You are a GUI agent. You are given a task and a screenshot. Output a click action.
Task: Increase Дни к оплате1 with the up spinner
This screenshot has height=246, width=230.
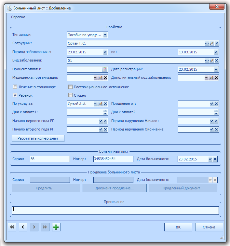105,111
